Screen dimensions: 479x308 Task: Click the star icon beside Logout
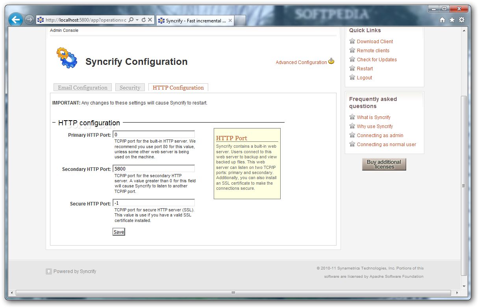[x=352, y=77]
